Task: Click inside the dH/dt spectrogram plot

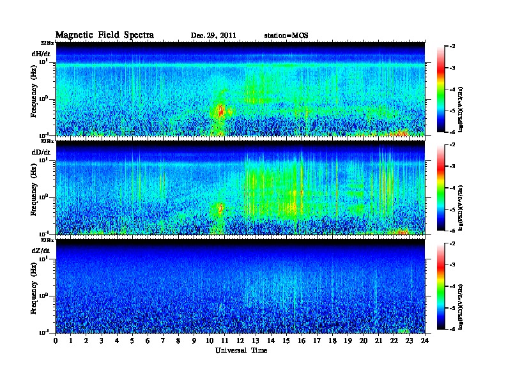Action: click(240, 89)
